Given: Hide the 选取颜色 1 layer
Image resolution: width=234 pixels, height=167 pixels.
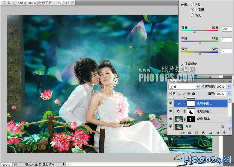Looking at the screenshot, I should (171, 111).
